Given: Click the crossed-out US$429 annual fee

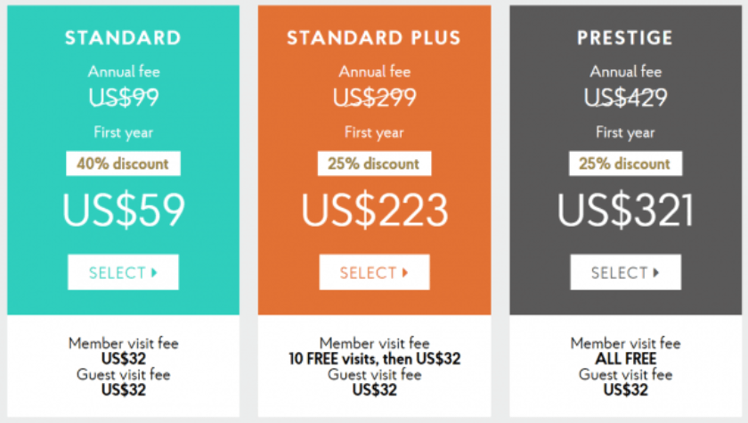Looking at the screenshot, I should click(625, 98).
